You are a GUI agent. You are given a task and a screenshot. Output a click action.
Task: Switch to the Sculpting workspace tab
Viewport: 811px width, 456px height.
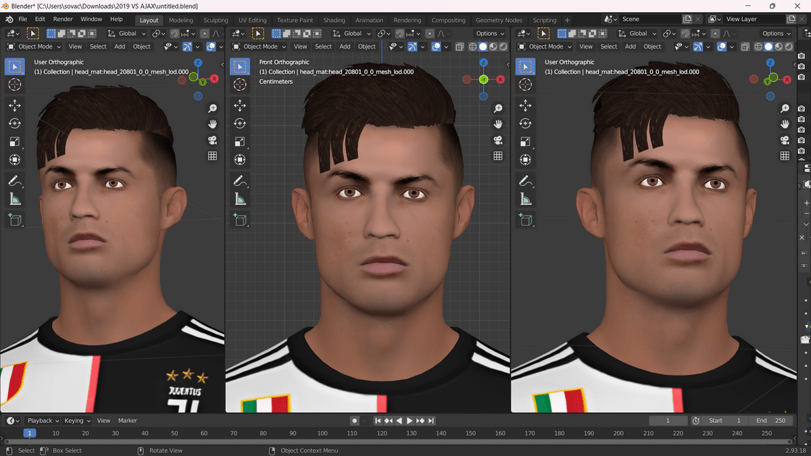point(216,20)
